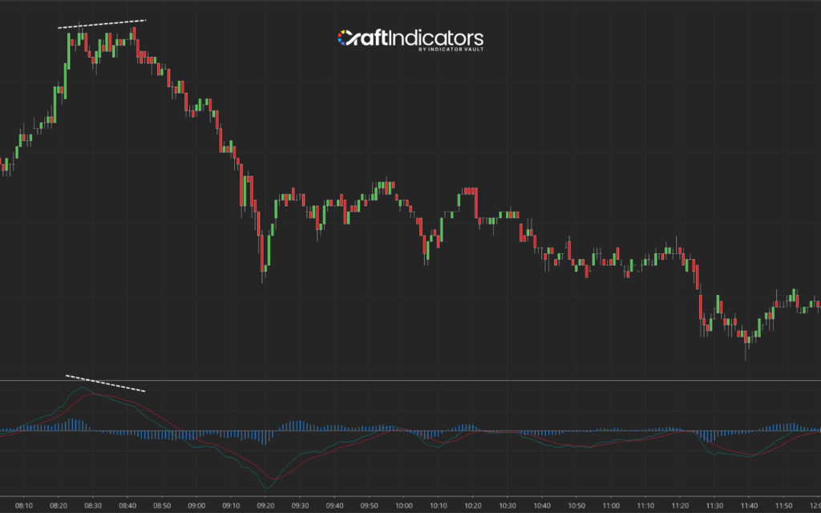The height and width of the screenshot is (513, 821).
Task: Pick the 10:00 time axis label
Action: (404, 506)
